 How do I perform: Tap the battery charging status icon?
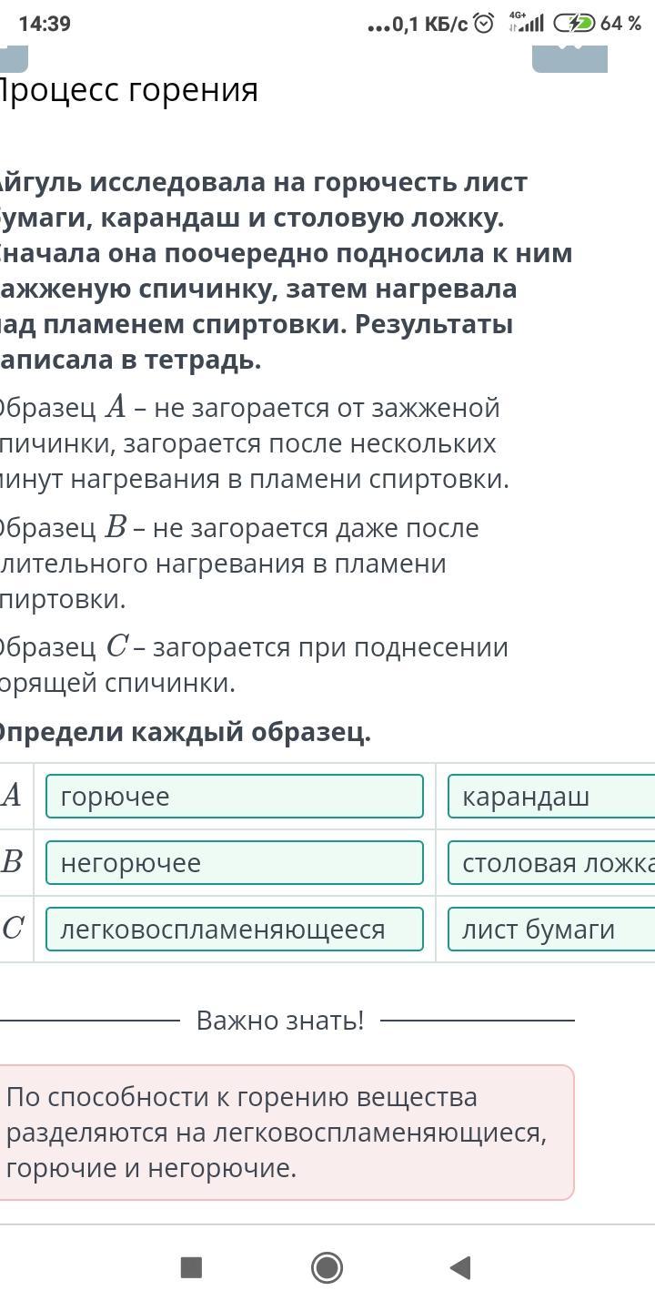coord(574,24)
